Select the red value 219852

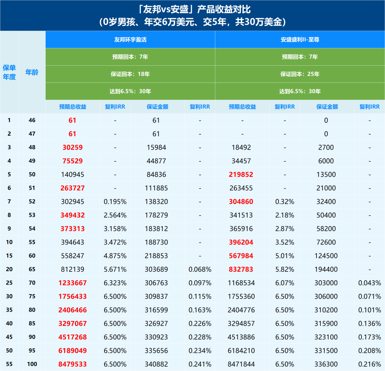click(242, 175)
